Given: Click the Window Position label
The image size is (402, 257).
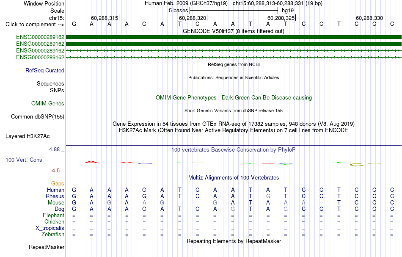Looking at the screenshot, I should [x=44, y=3].
